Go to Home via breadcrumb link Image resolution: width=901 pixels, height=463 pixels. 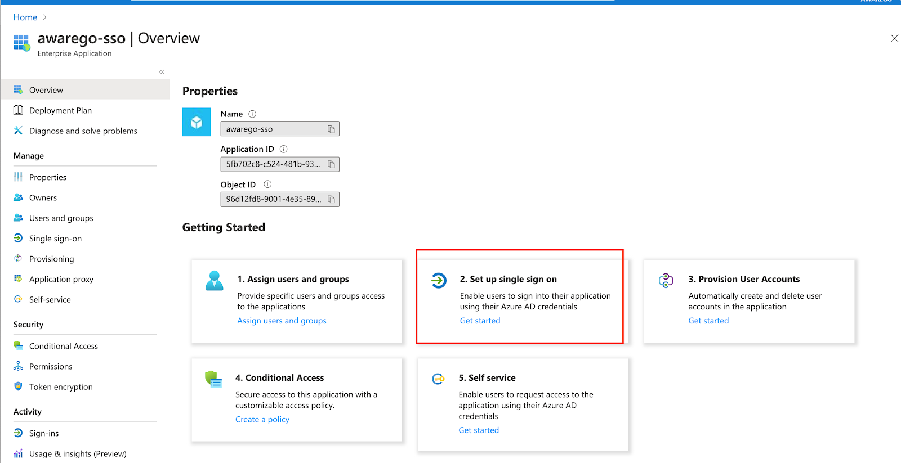coord(25,17)
